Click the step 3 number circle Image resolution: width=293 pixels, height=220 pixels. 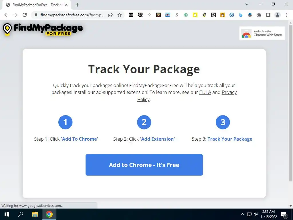223,122
